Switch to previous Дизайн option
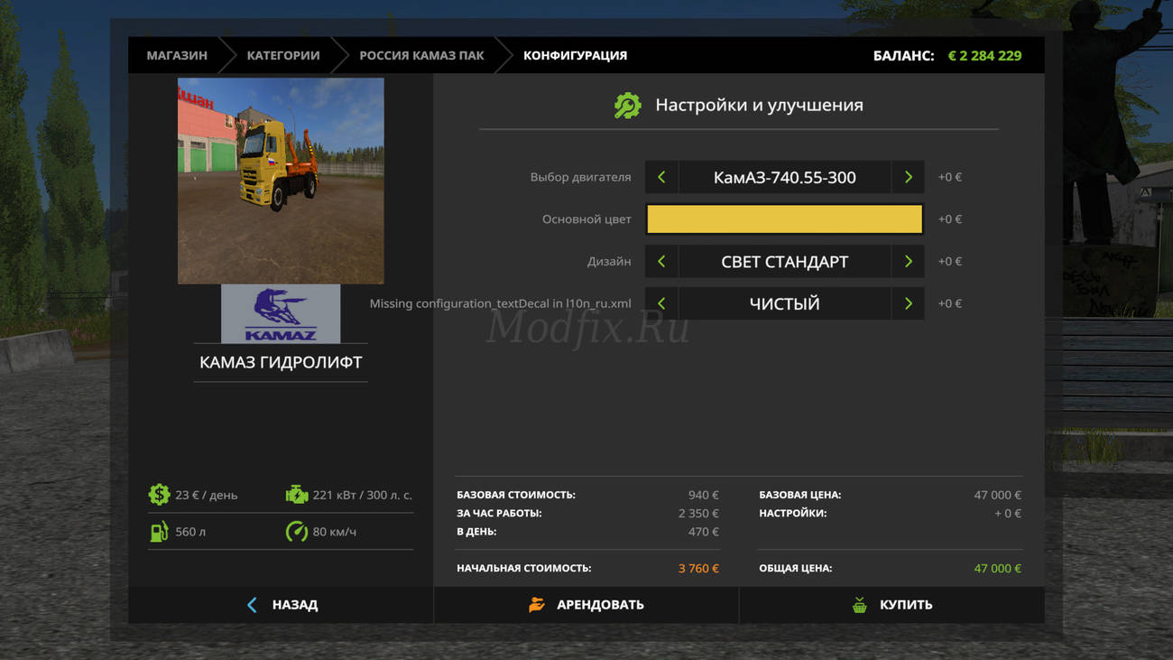The height and width of the screenshot is (660, 1173). pos(661,261)
